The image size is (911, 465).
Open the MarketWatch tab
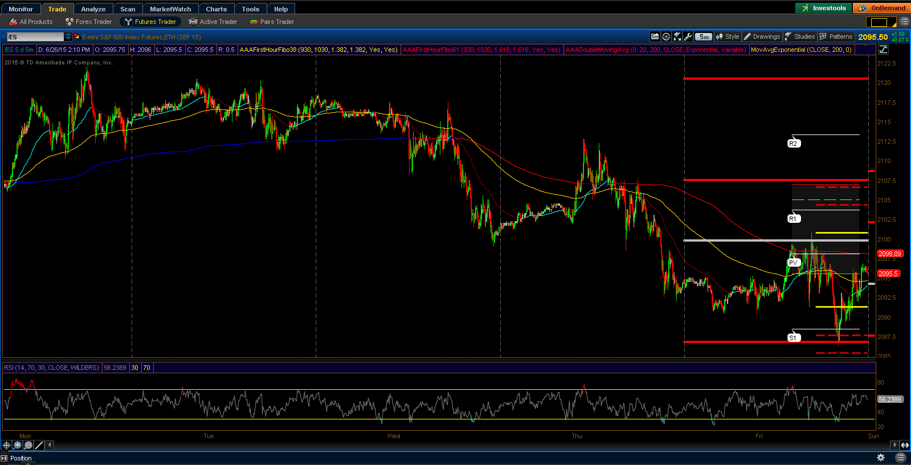click(170, 9)
